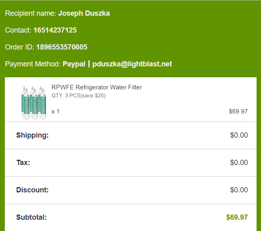Click the Tax label

pyautogui.click(x=23, y=163)
